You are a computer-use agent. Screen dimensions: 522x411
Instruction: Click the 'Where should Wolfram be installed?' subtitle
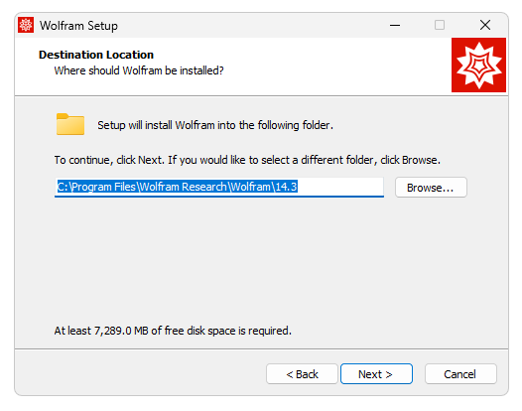pyautogui.click(x=139, y=70)
